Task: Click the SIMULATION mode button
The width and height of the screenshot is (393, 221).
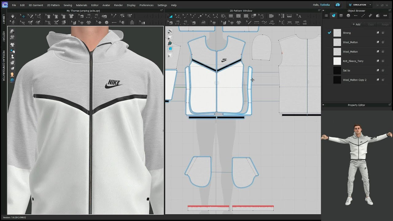Action: coord(357,5)
